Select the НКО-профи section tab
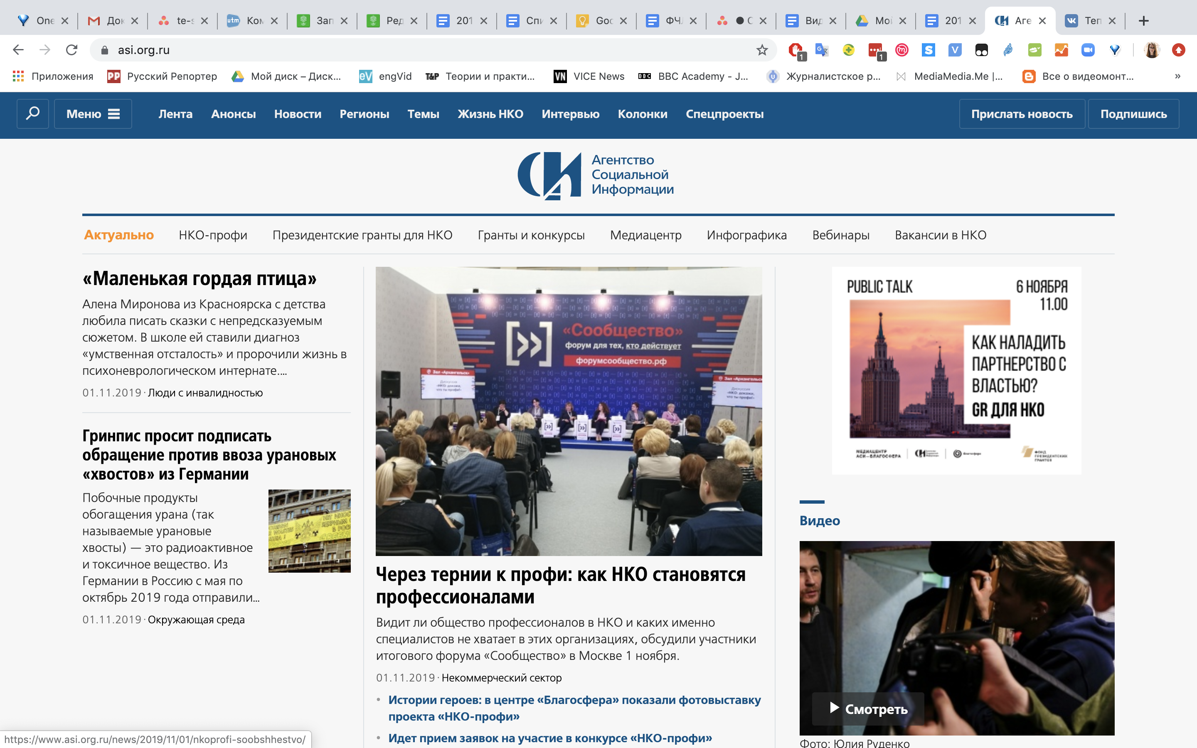The image size is (1197, 748). pos(213,235)
